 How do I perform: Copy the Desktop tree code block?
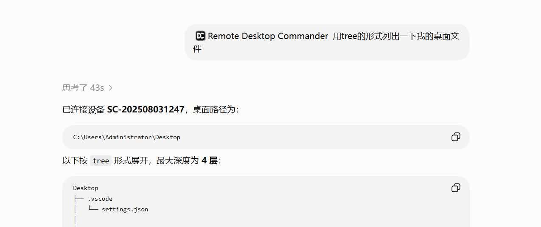456,188
